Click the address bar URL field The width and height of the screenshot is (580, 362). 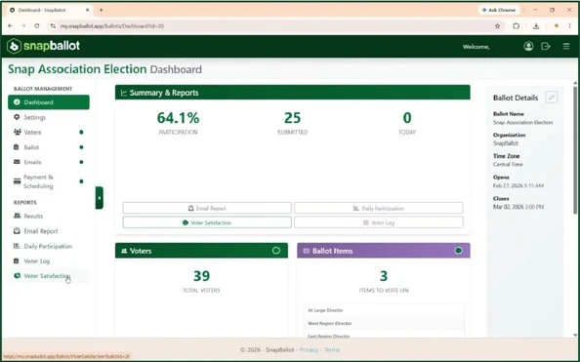(x=273, y=26)
